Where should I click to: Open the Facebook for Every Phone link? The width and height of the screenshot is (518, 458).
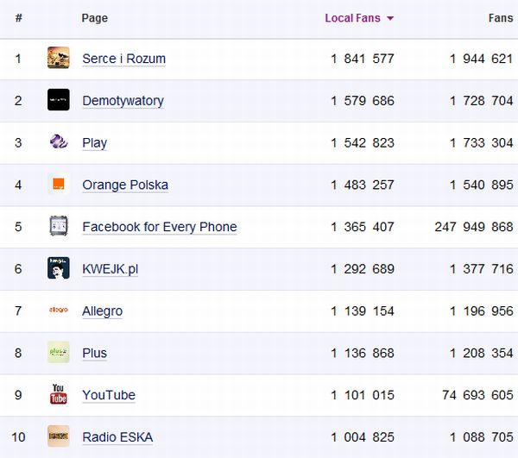pos(159,227)
